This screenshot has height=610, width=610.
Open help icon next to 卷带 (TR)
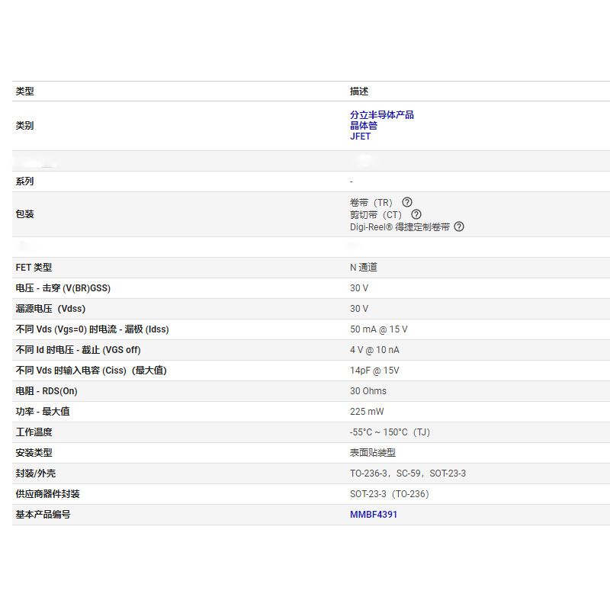coord(407,202)
